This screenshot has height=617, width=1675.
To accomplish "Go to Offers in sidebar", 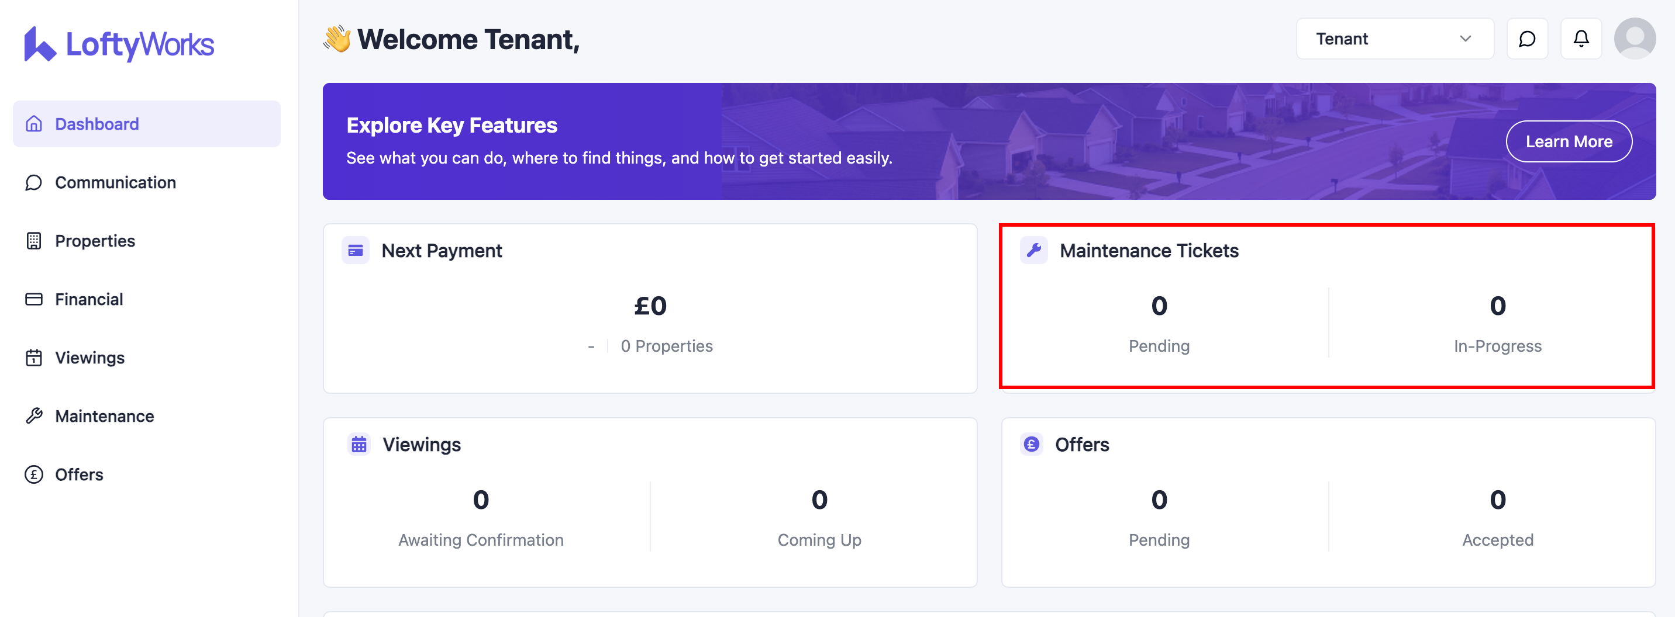I will pyautogui.click(x=79, y=475).
